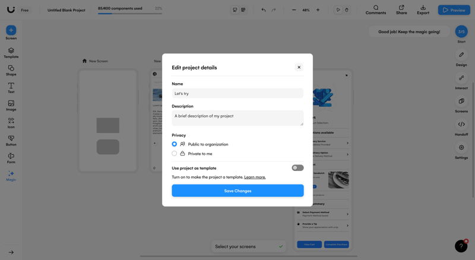This screenshot has height=260, width=475.
Task: Click the sandwich thumbnail image
Action: (338, 180)
